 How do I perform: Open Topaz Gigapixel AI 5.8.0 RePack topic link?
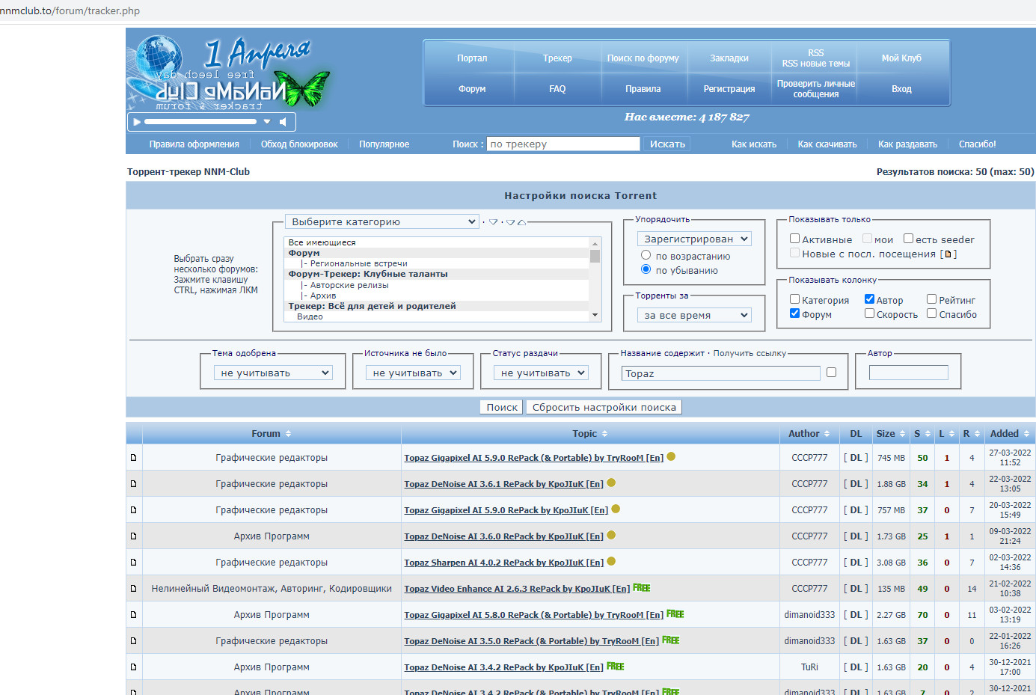[x=534, y=615]
